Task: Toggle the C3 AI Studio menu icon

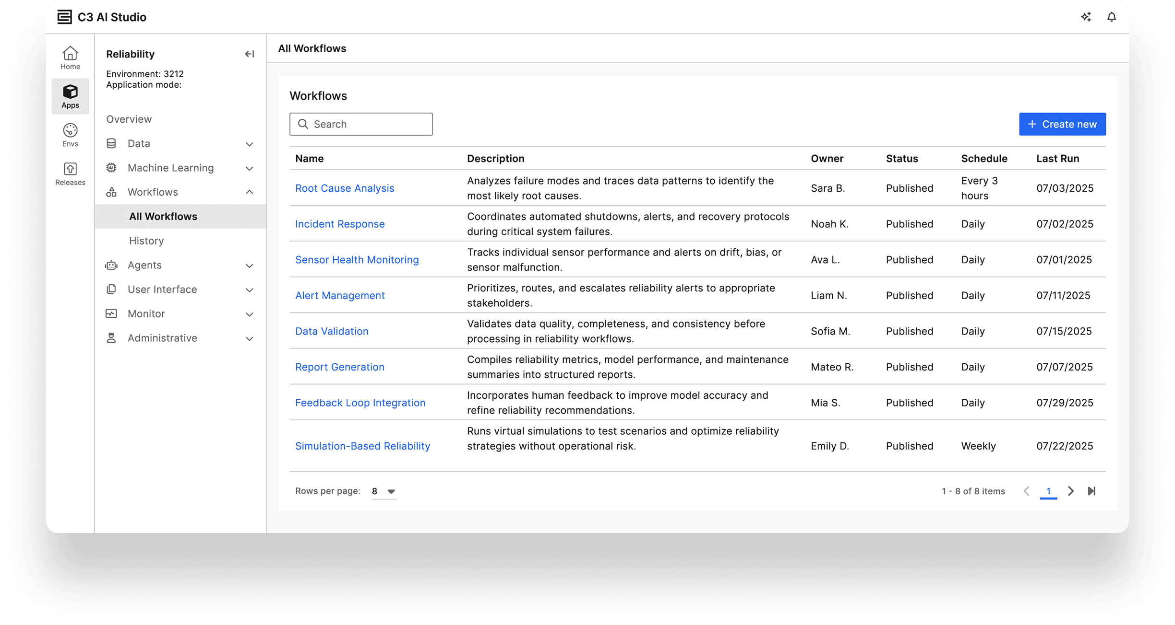Action: (x=64, y=17)
